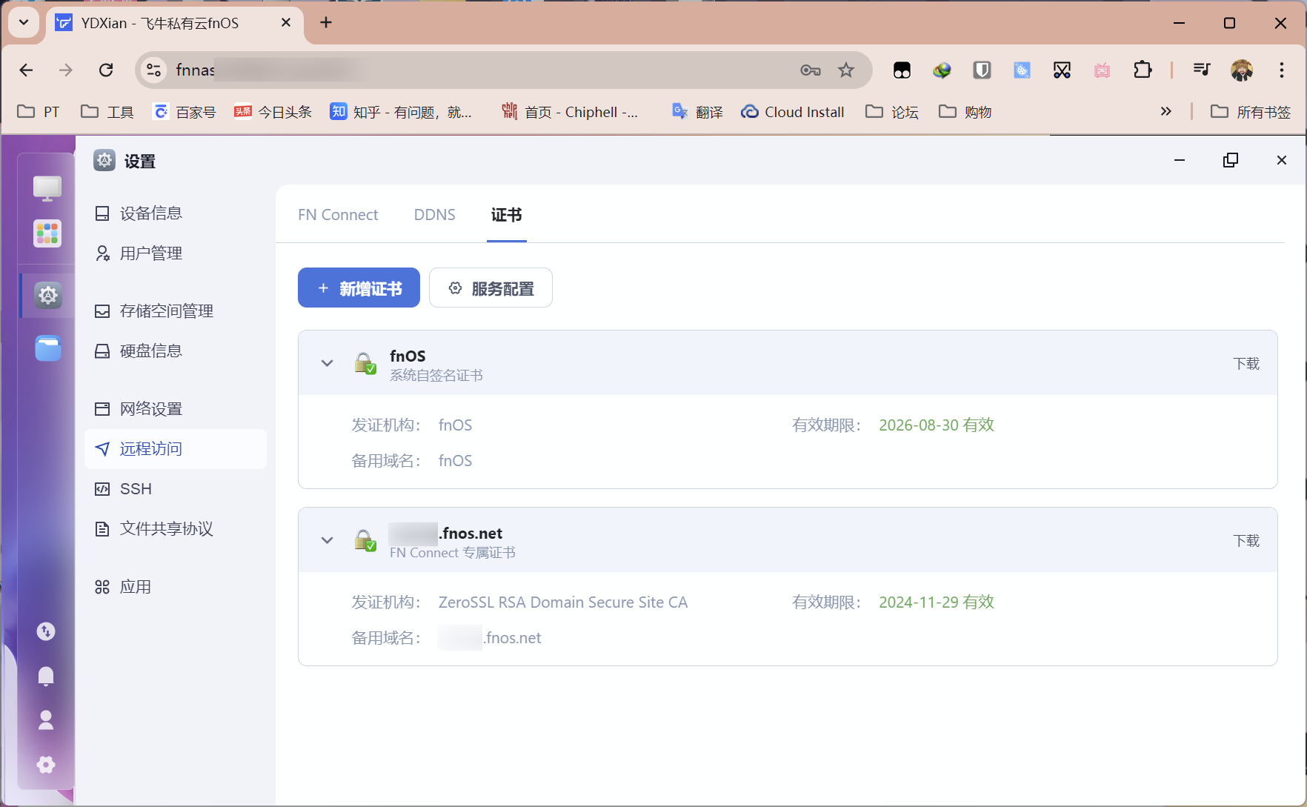Open the 今日头条 bookmark
This screenshot has height=807, width=1307.
(273, 112)
